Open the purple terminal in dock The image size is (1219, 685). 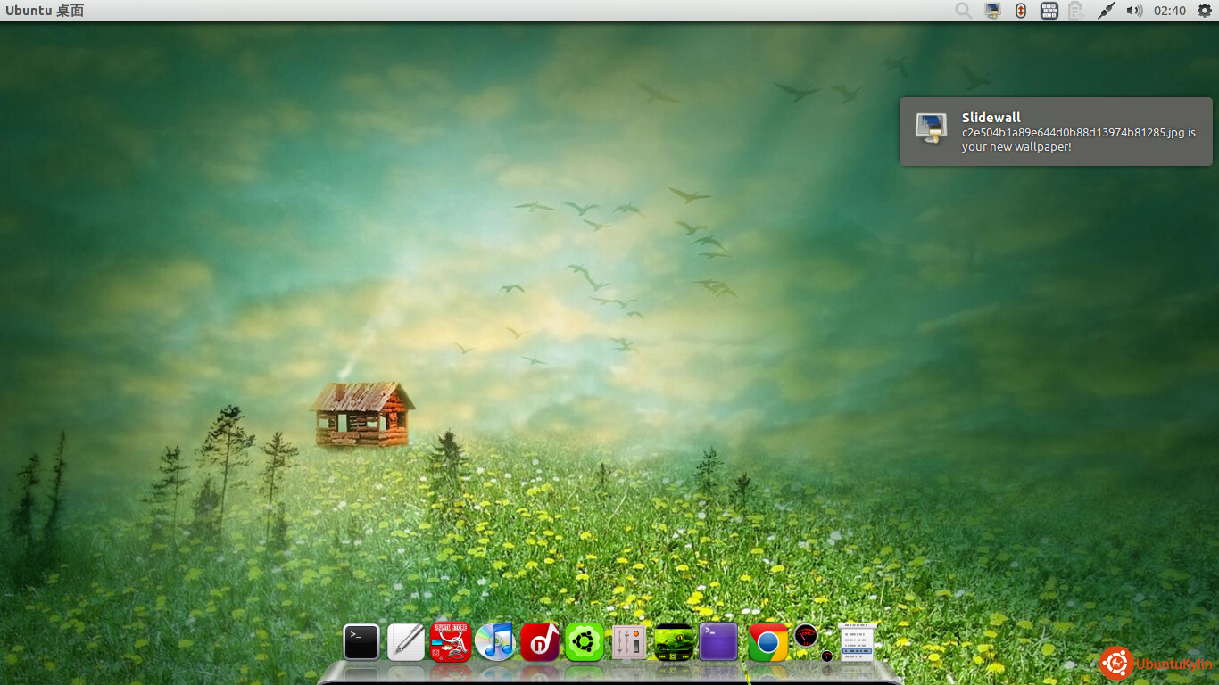719,642
